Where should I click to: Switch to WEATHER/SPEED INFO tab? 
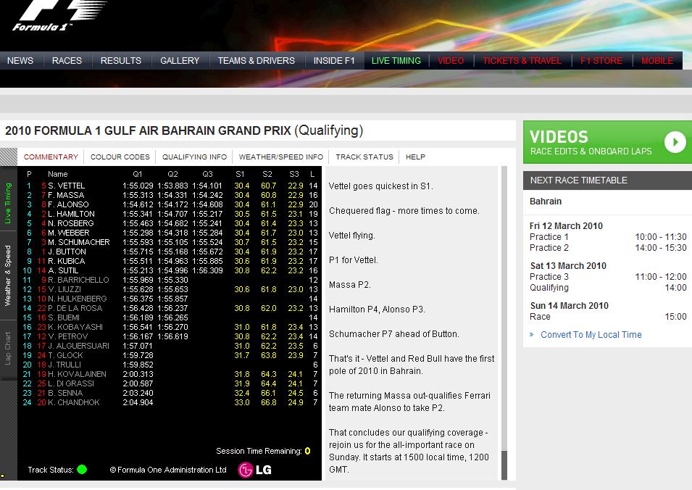click(x=281, y=157)
